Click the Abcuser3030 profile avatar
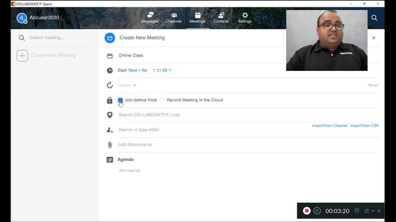 pos(22,18)
